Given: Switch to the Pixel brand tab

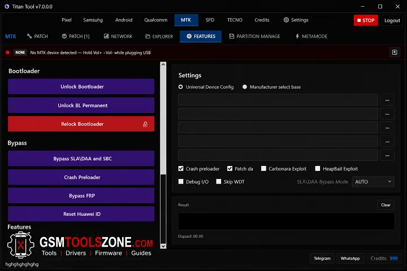Looking at the screenshot, I should (67, 20).
